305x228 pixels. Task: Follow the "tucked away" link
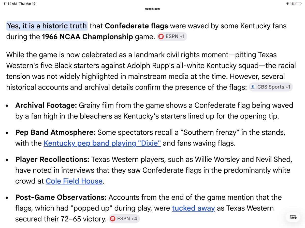tap(193, 208)
